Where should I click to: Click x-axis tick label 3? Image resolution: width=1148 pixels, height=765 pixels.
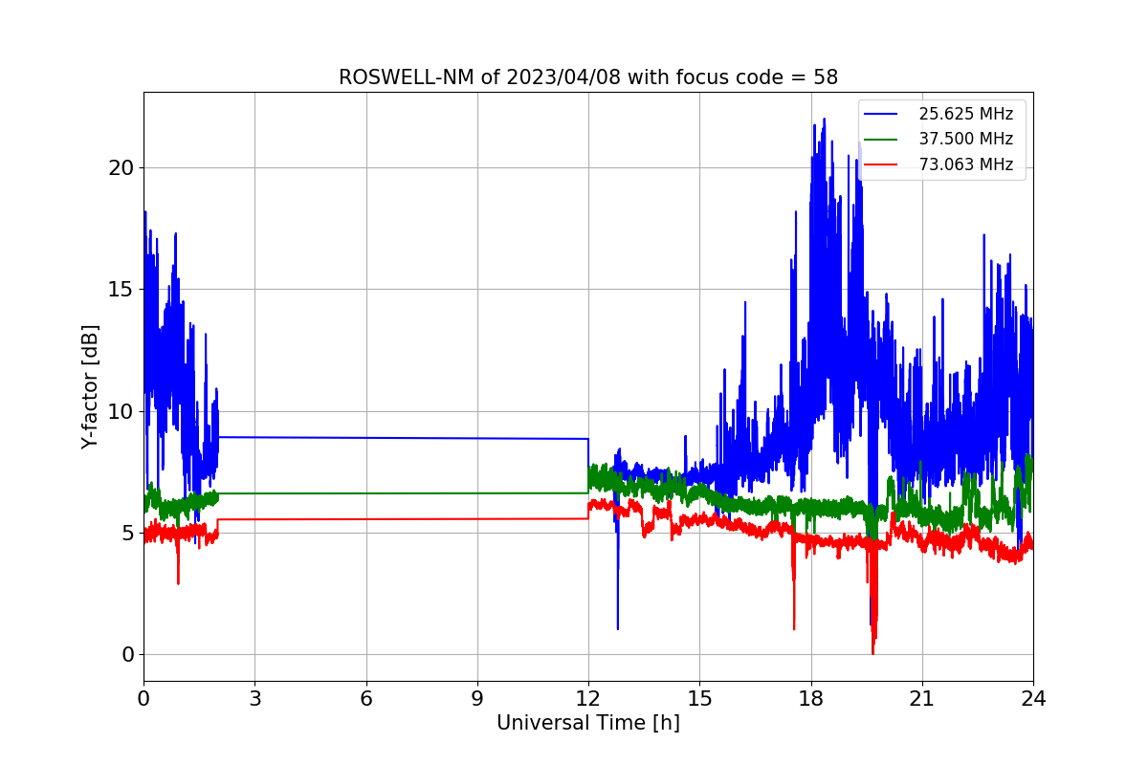click(x=254, y=699)
